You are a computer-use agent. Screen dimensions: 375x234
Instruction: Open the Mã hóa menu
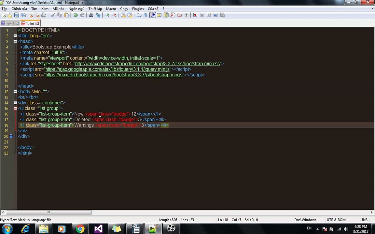[x=58, y=8]
